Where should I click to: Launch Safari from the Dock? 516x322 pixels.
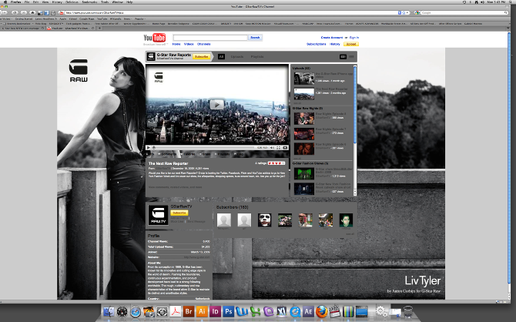[136, 311]
